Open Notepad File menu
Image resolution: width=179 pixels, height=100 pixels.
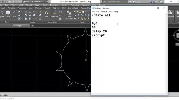[93, 12]
